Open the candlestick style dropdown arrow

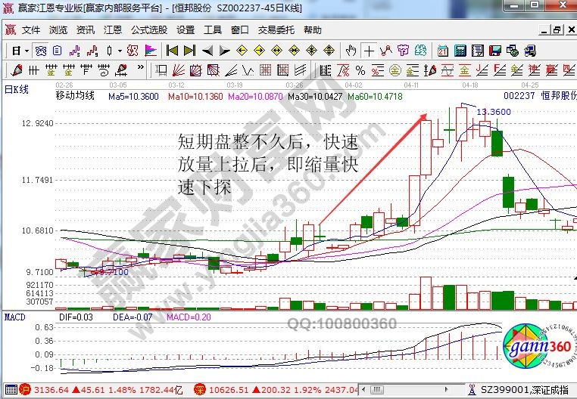coord(120,51)
